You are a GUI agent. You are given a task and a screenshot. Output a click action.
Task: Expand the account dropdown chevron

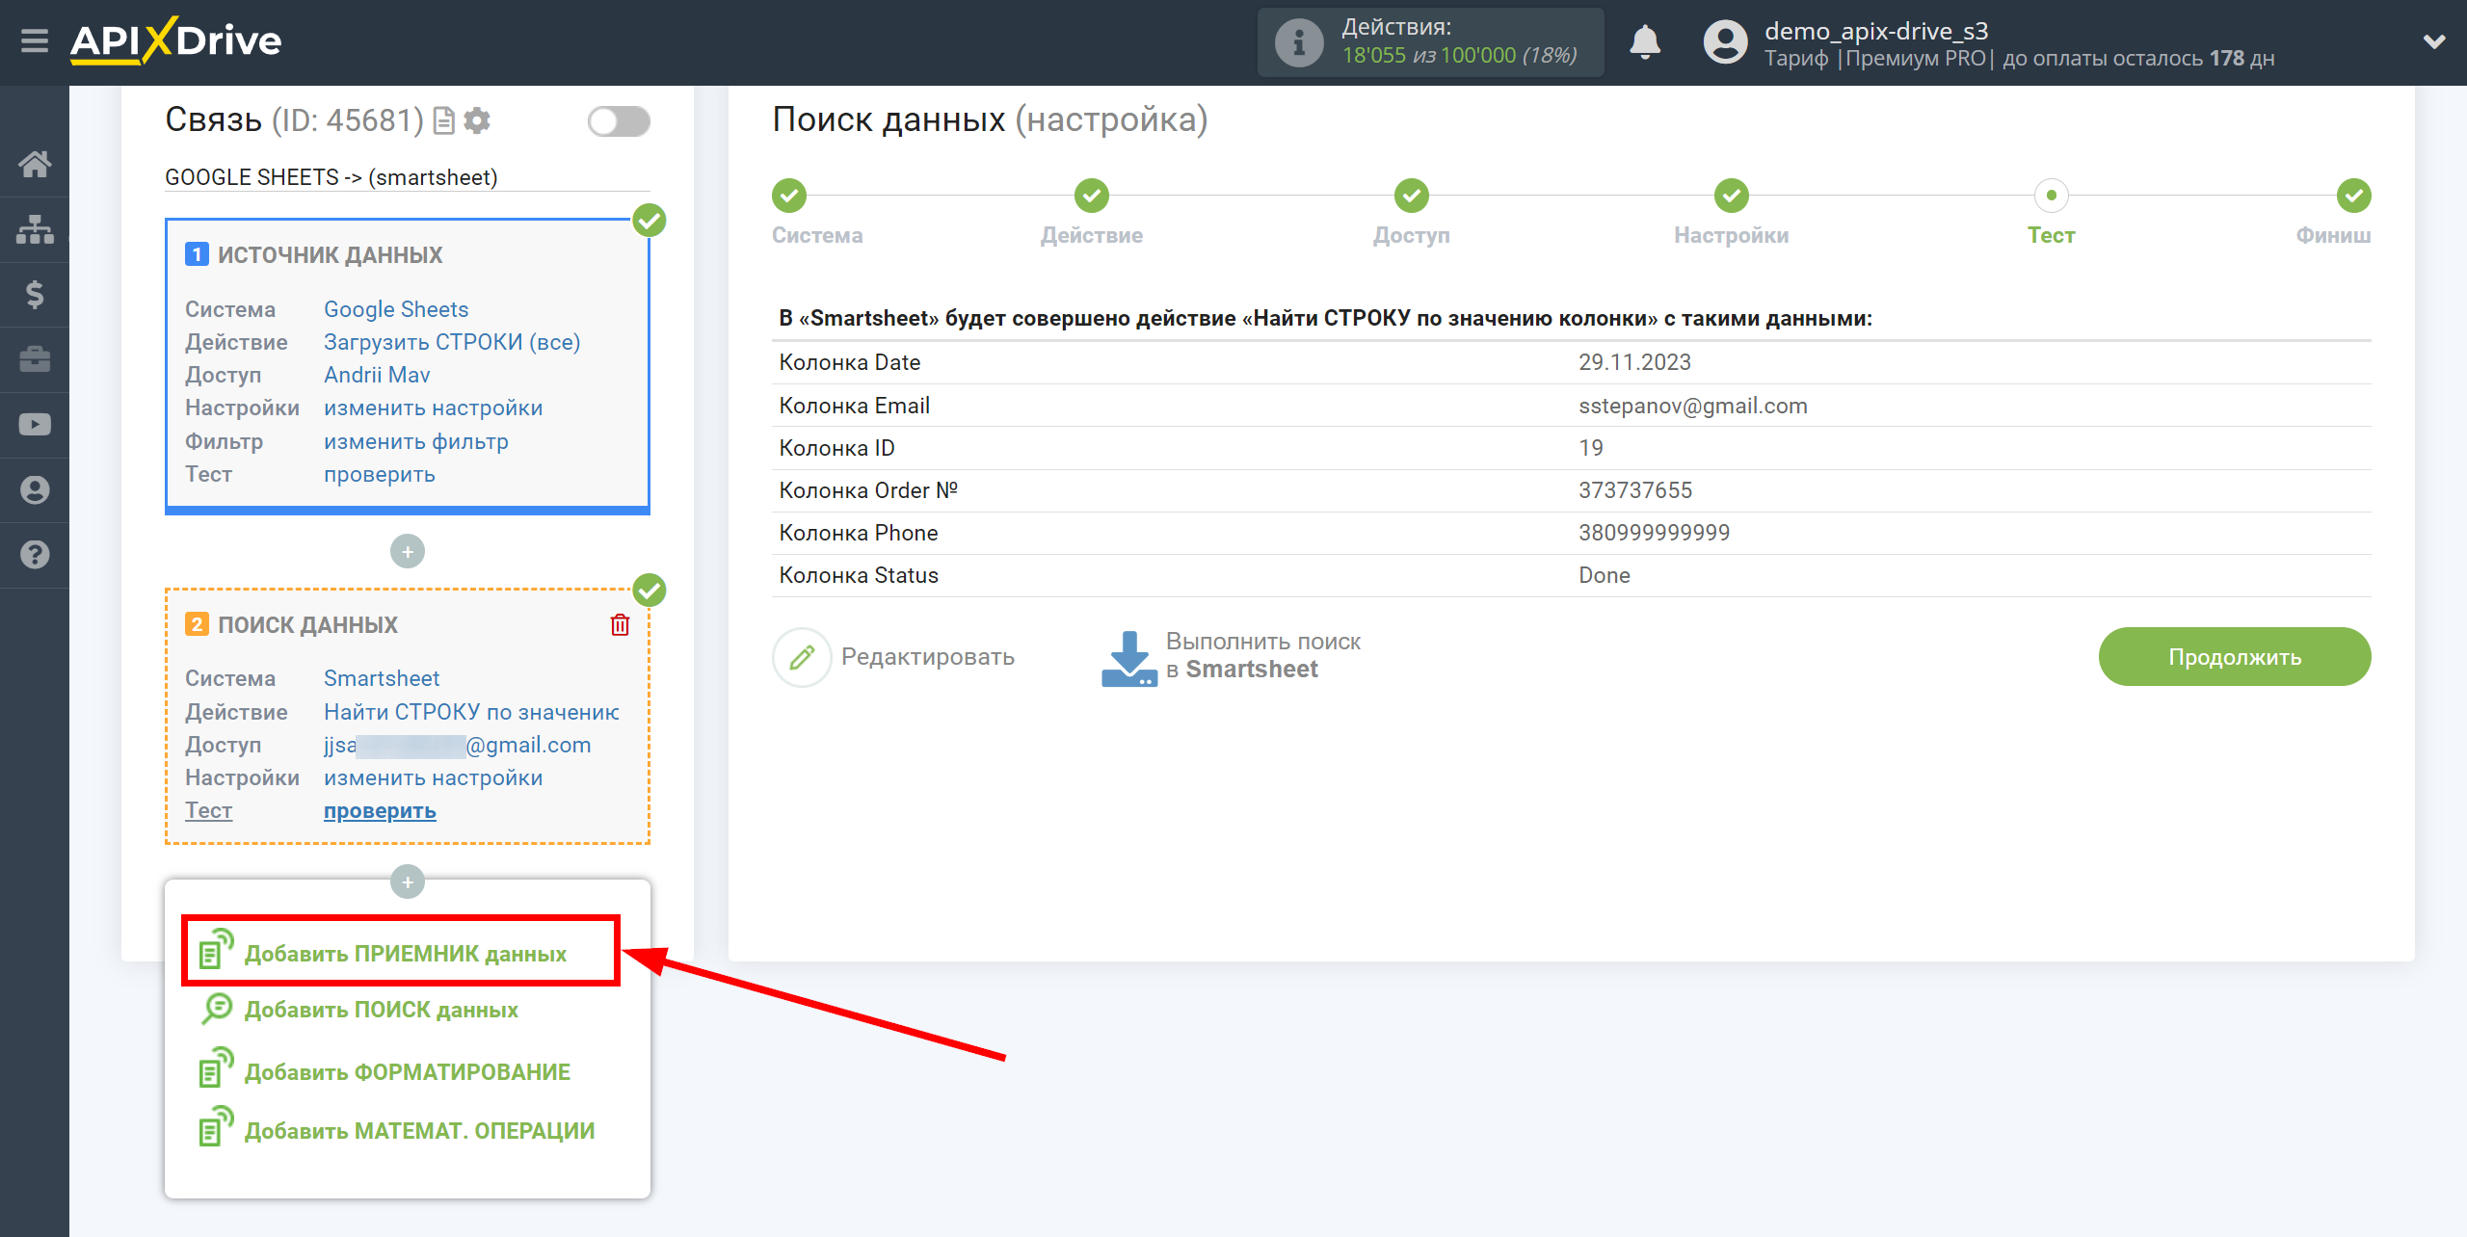(2433, 41)
